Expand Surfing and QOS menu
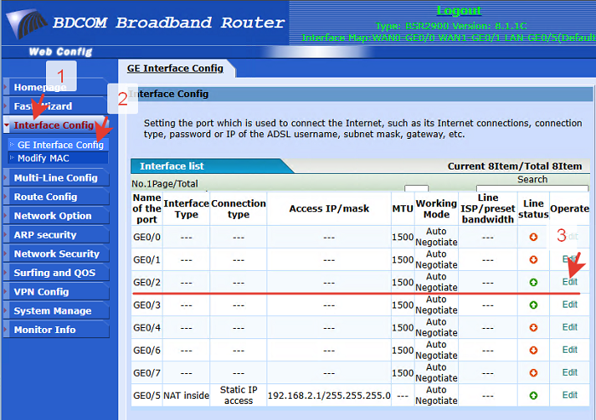 (x=54, y=273)
